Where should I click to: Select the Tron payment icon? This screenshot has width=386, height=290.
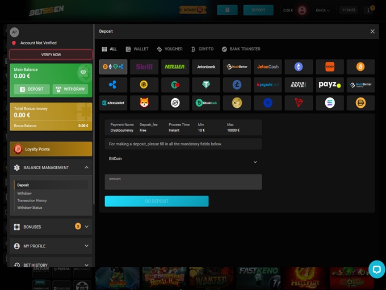[x=299, y=103]
